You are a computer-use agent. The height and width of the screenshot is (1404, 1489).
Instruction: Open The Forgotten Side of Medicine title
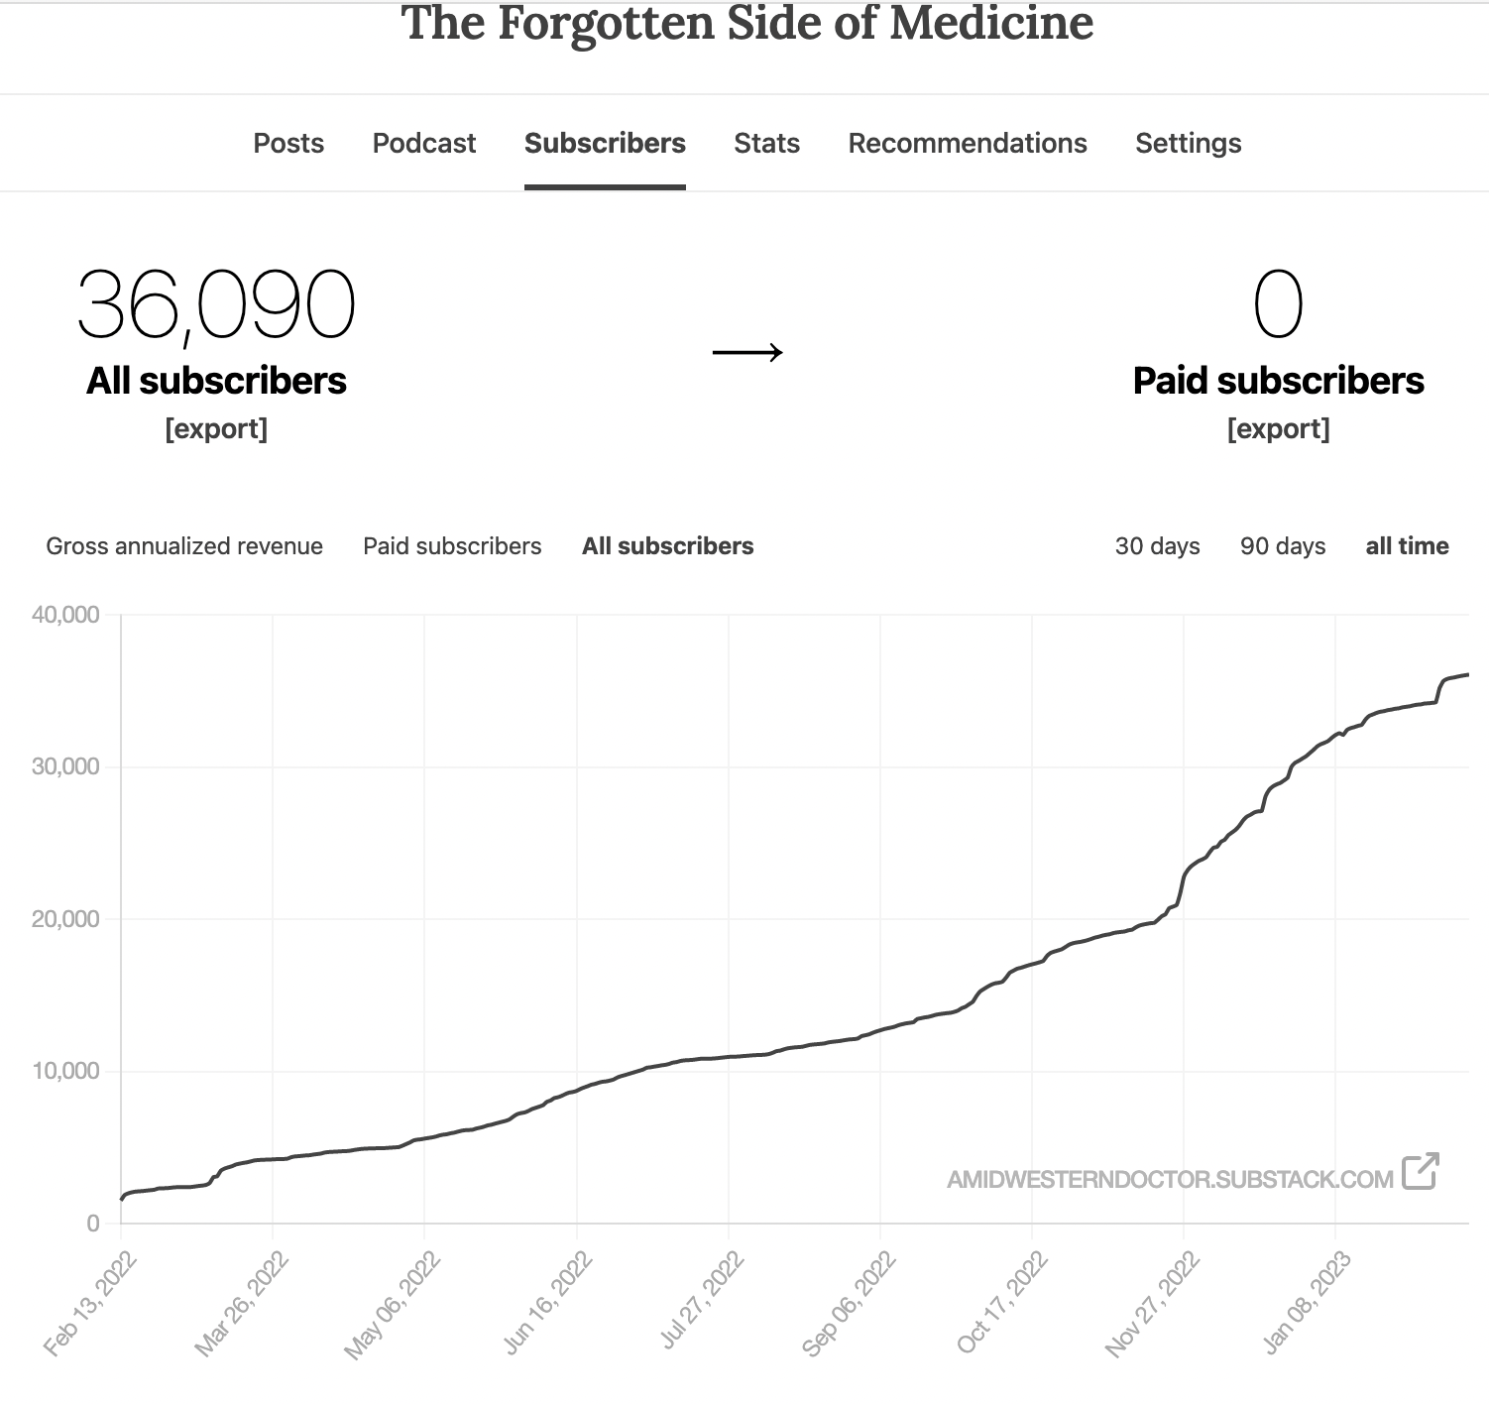tap(746, 23)
